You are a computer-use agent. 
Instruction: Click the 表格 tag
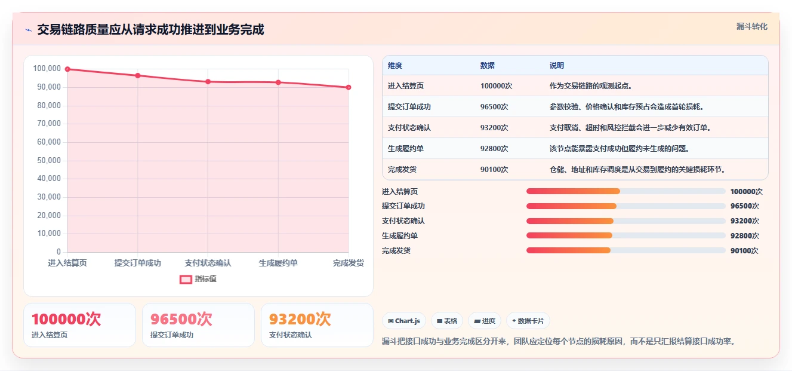coord(447,321)
